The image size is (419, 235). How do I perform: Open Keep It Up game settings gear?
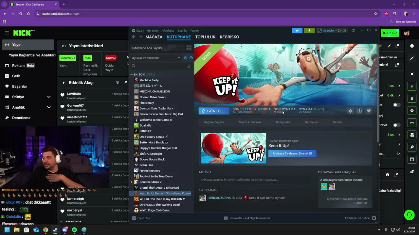351,111
